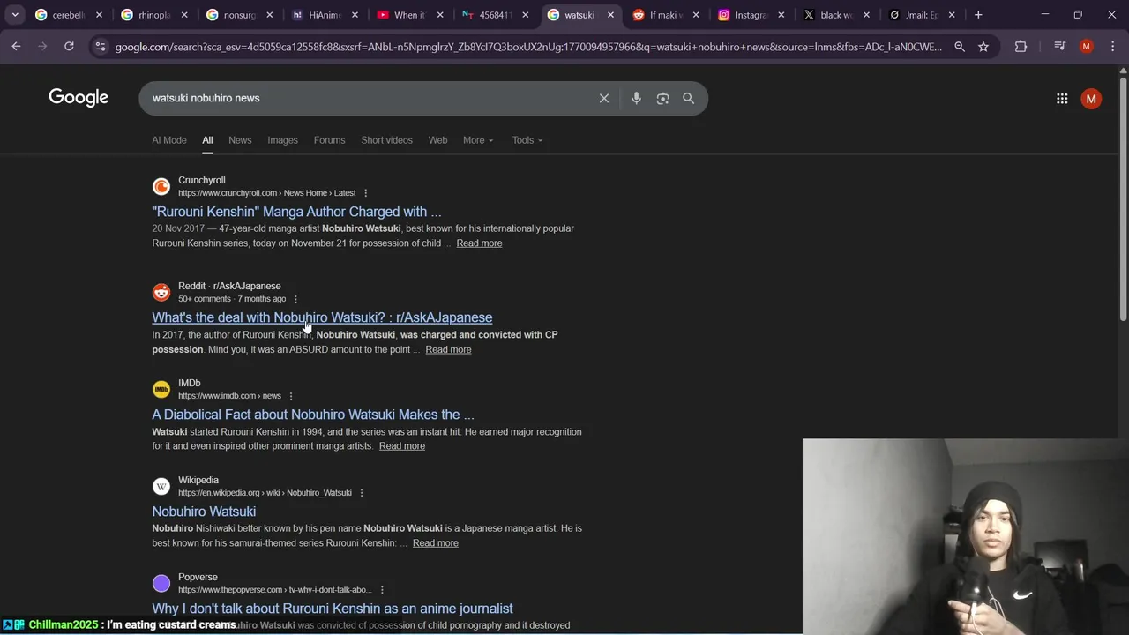
Task: Click the Crunchyroll favicon
Action: [x=161, y=186]
